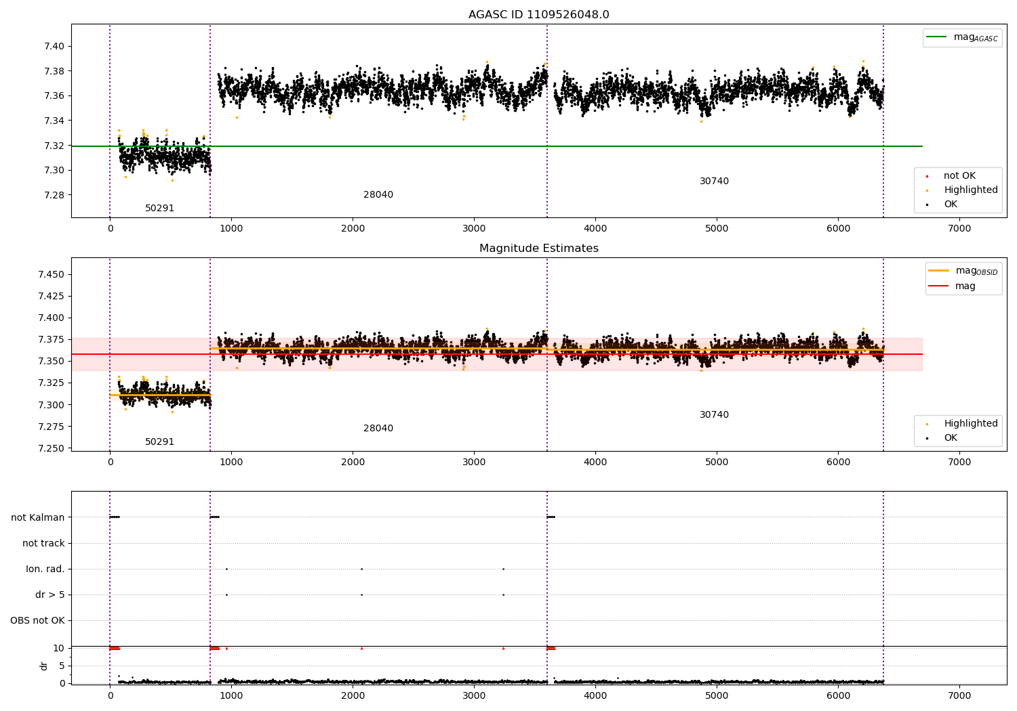Image resolution: width=1017 pixels, height=711 pixels.
Task: Click y-axis tick 7.275 on middle plot
Action: (x=52, y=427)
